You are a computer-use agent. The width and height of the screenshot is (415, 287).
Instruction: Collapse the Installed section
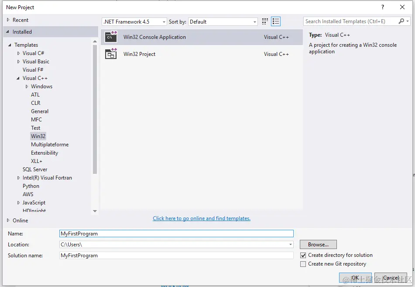[8, 31]
